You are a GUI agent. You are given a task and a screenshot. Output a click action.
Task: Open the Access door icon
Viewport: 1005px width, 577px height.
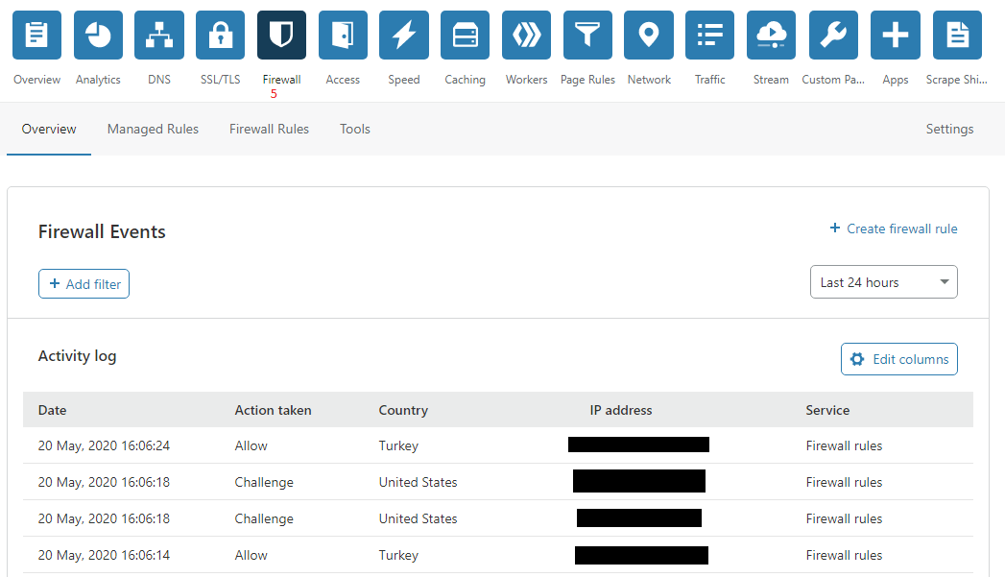point(343,35)
